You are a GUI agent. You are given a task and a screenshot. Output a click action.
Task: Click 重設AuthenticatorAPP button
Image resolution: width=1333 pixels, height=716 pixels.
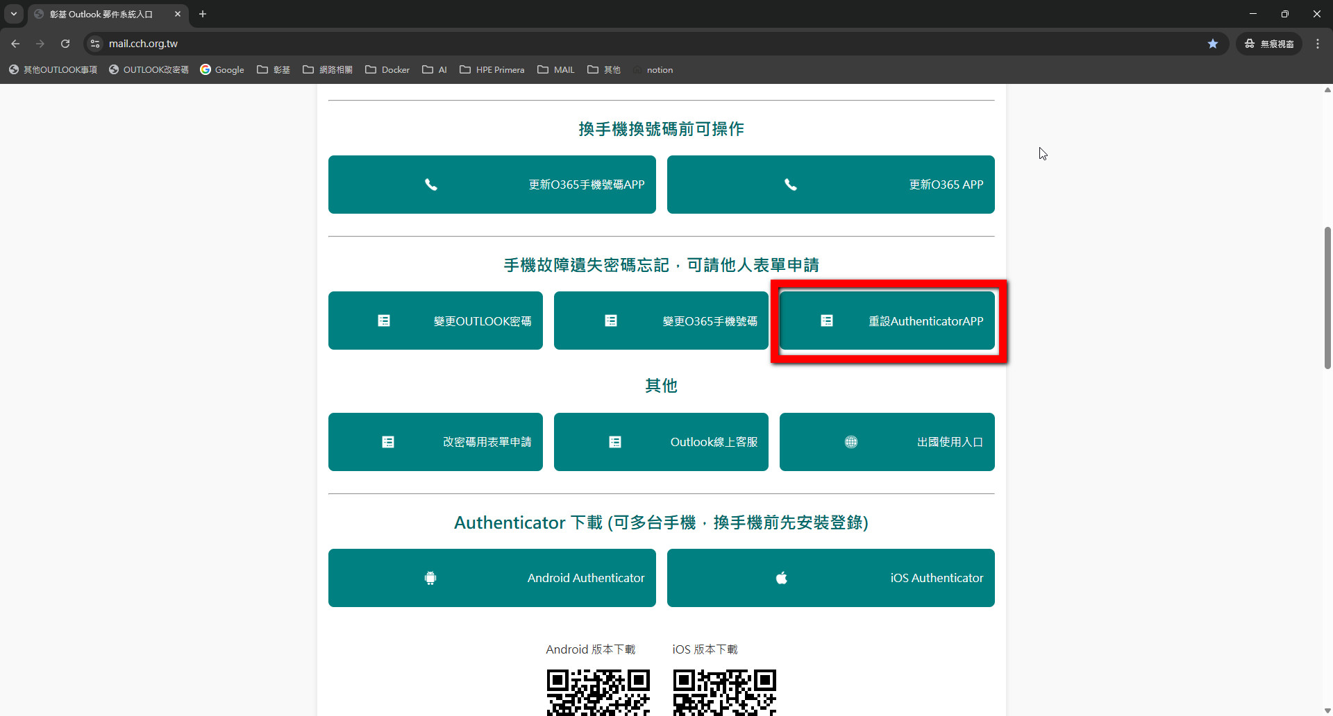887,321
